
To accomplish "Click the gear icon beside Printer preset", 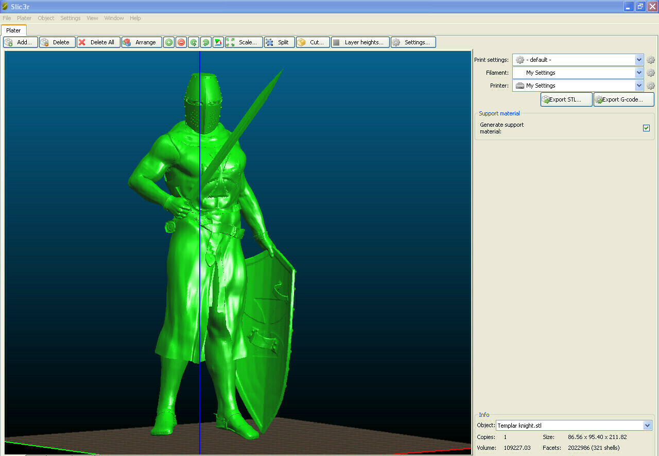I will pyautogui.click(x=651, y=86).
